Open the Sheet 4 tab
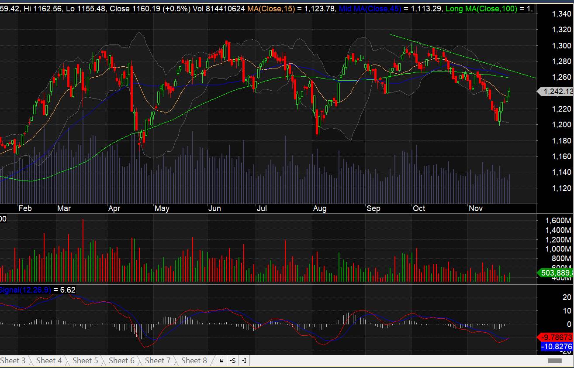The image size is (574, 368). (49, 361)
